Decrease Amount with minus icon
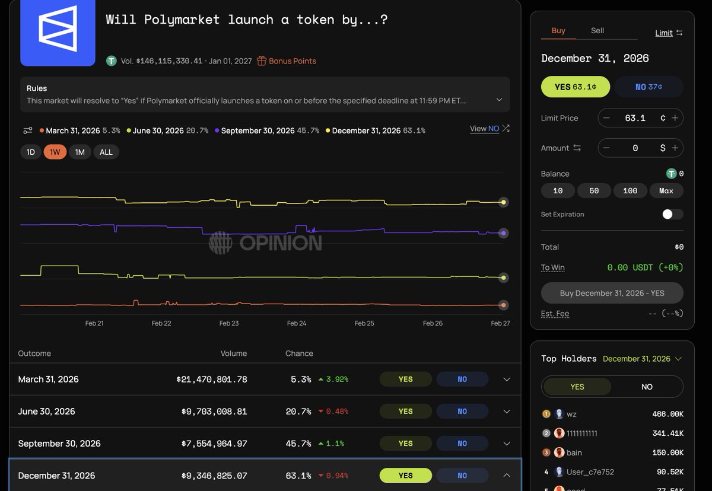712x491 pixels. click(x=606, y=148)
